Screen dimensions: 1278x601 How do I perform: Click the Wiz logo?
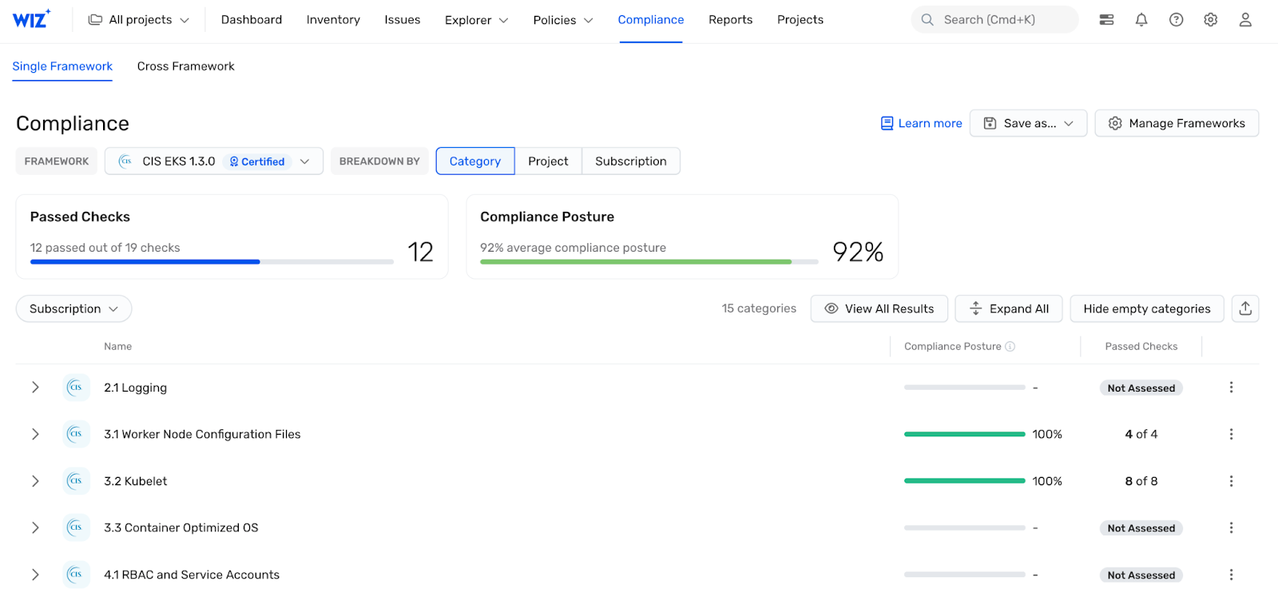[x=31, y=19]
